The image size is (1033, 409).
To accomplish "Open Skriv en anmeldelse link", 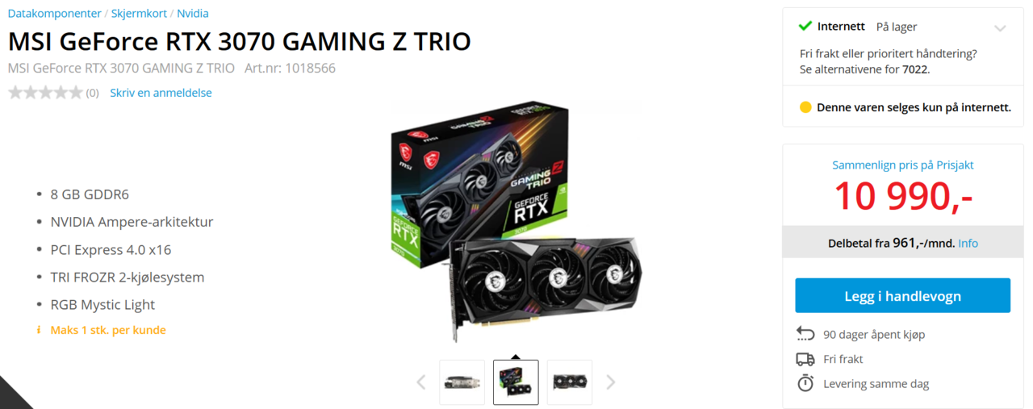I will point(161,93).
